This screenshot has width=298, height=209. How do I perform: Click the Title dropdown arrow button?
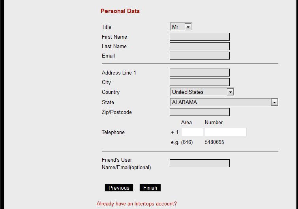click(x=188, y=27)
